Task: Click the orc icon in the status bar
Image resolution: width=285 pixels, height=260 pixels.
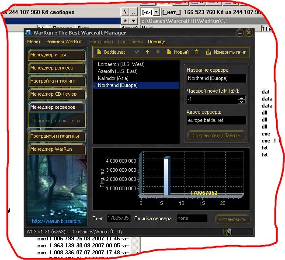Action: 227,232
